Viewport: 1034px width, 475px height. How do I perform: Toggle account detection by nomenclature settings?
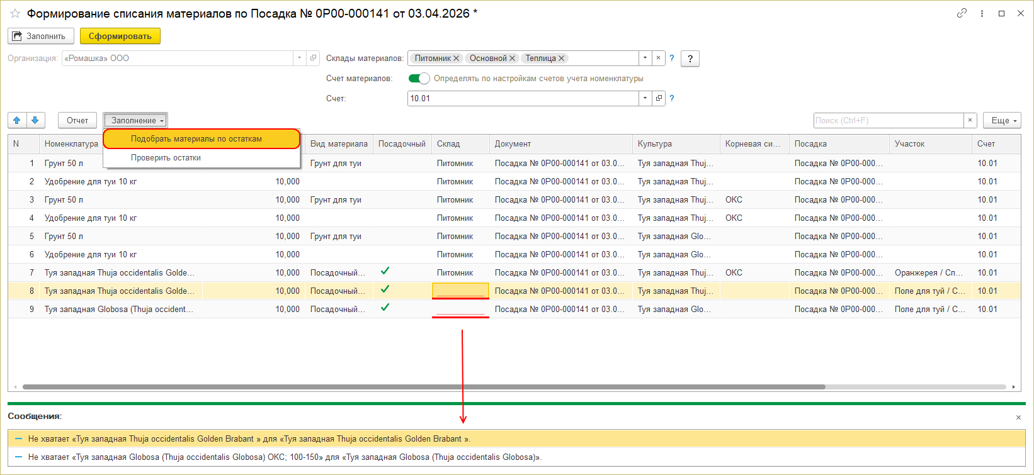click(x=419, y=79)
